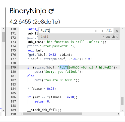Click the strcspn function call
125x122 pixels.
click(50, 59)
